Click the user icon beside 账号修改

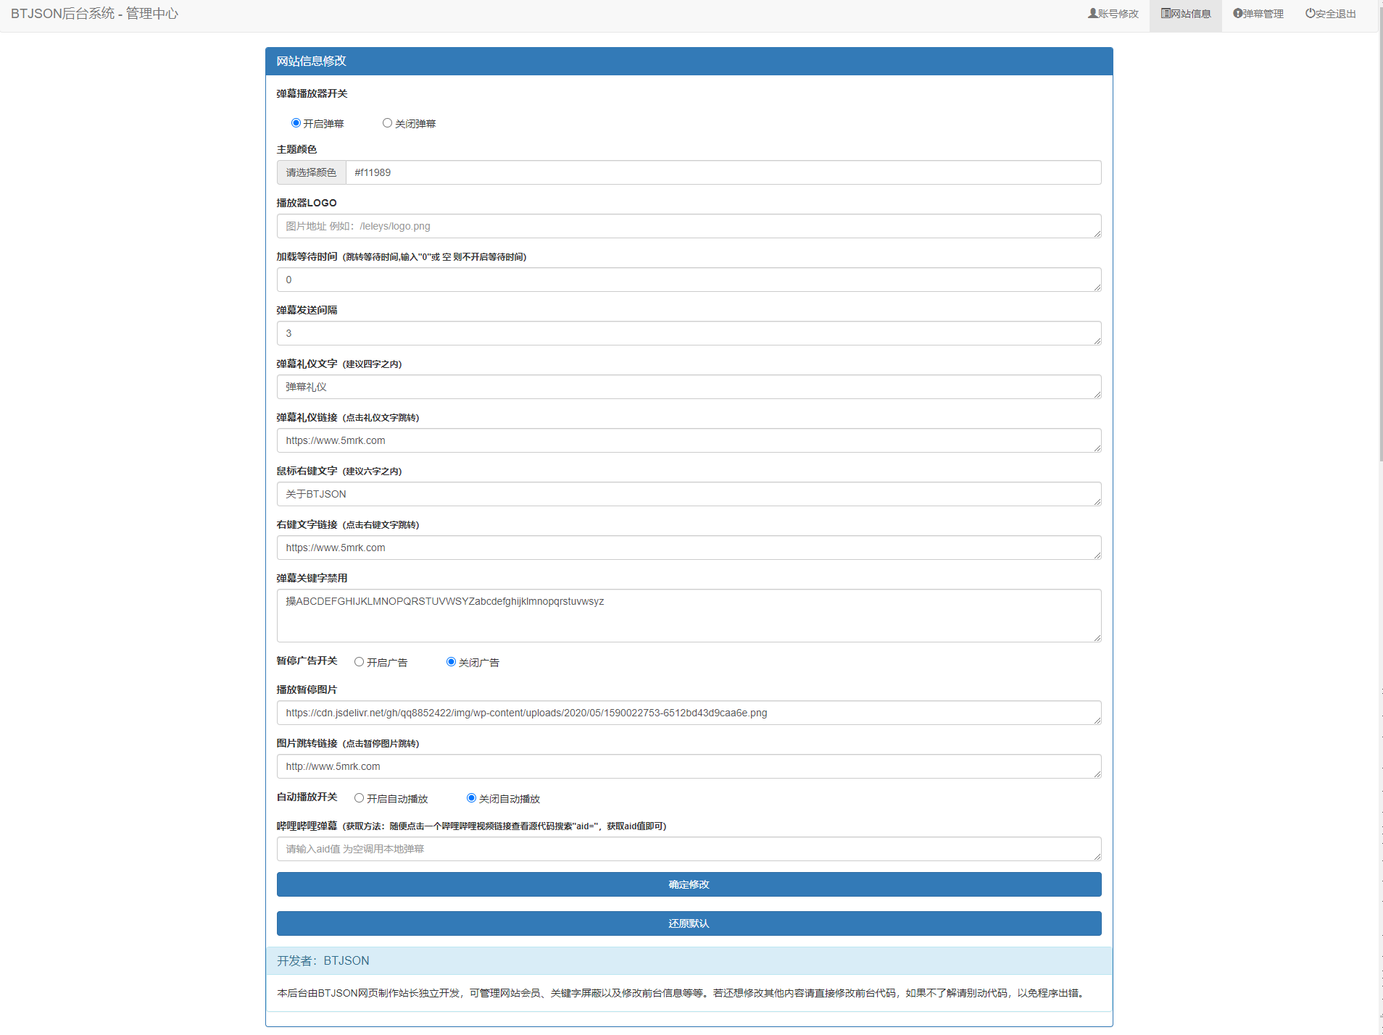tap(1092, 13)
